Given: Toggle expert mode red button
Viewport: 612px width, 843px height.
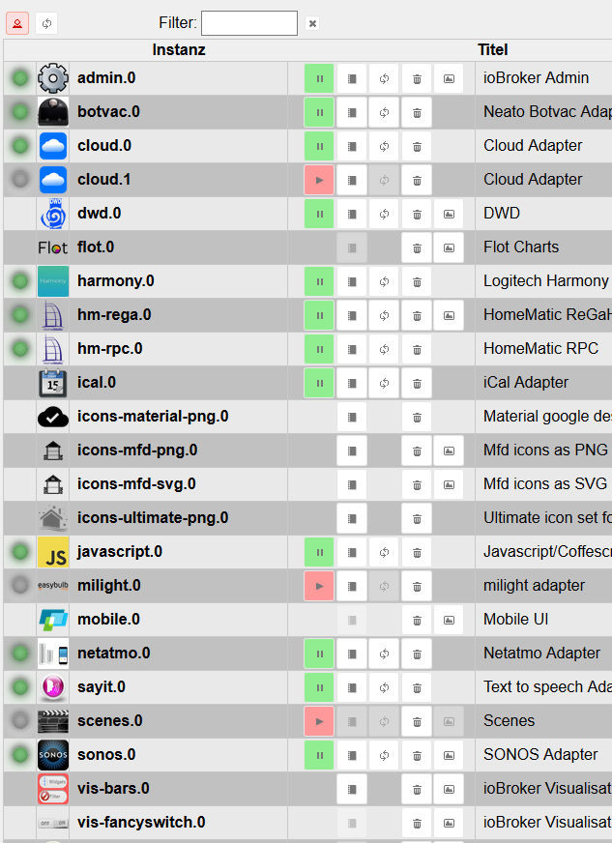Looking at the screenshot, I should tap(17, 23).
